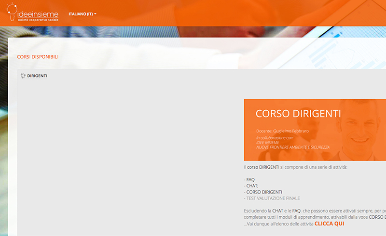Click the course icon beside DIRIGENTI
The image size is (386, 236).
[x=23, y=76]
